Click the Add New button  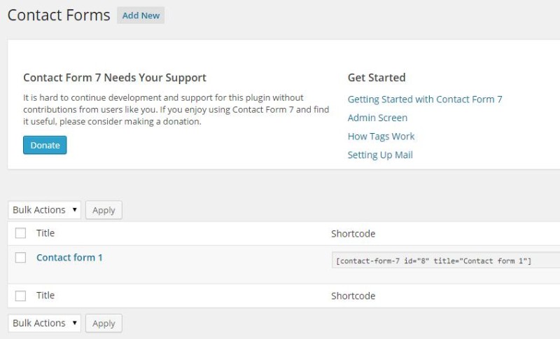click(x=141, y=15)
